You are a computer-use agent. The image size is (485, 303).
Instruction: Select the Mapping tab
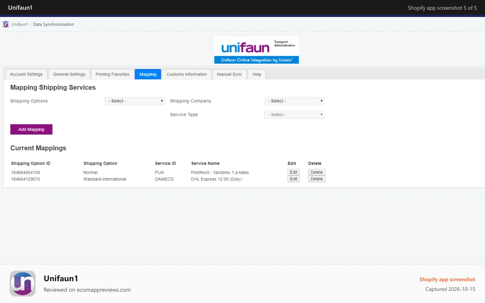pos(148,74)
